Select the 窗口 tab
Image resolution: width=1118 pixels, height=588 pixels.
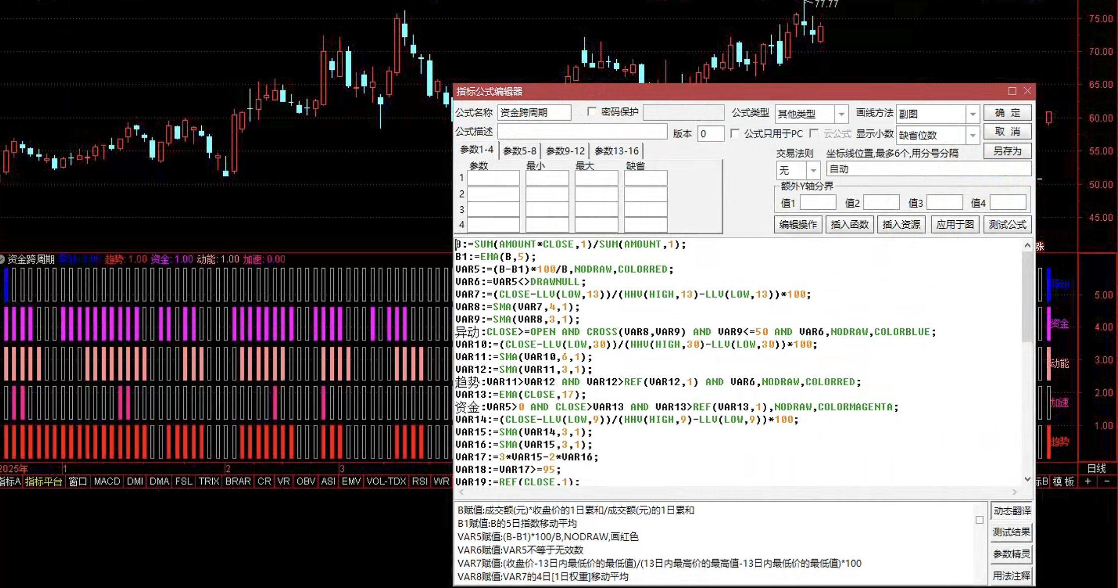click(x=78, y=481)
